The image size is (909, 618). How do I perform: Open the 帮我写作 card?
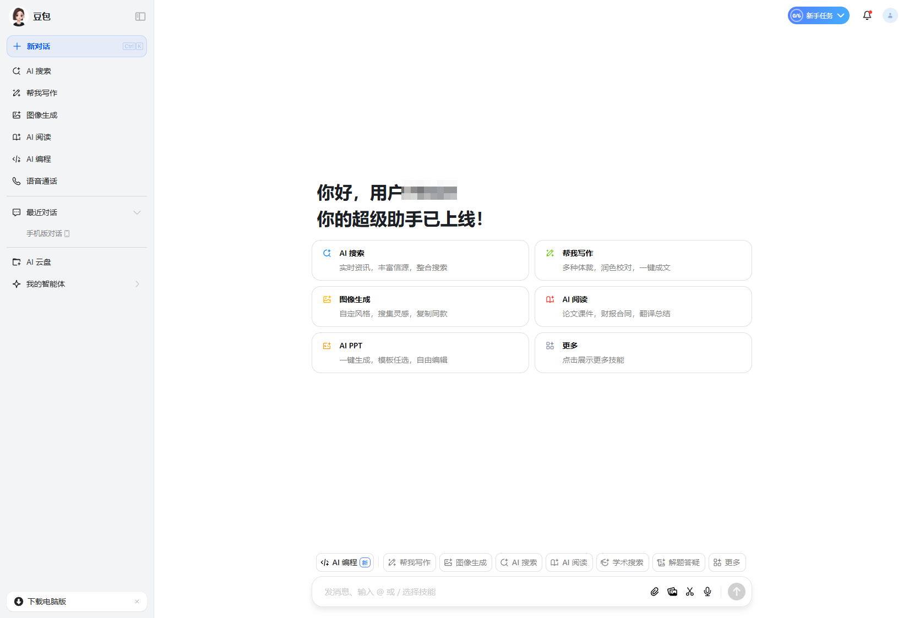643,260
